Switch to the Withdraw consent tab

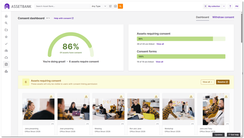pos(223,17)
